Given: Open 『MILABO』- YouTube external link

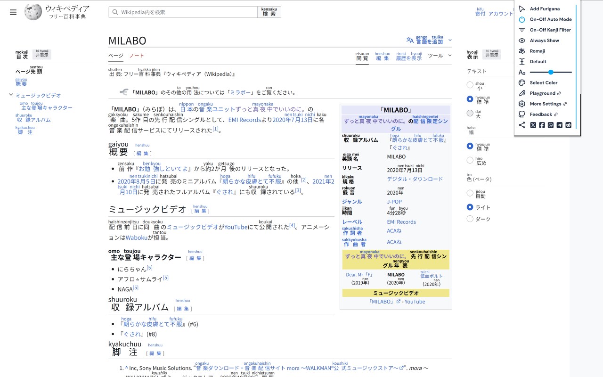Looking at the screenshot, I should point(396,302).
